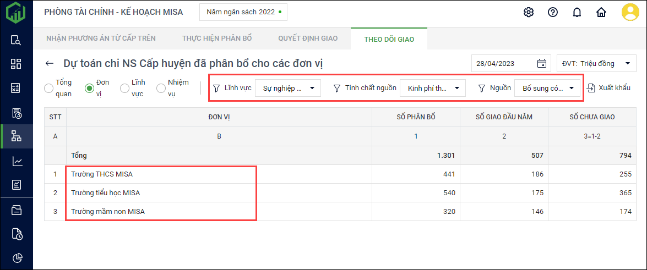Switch to Quyết định giao tab

pos(308,38)
